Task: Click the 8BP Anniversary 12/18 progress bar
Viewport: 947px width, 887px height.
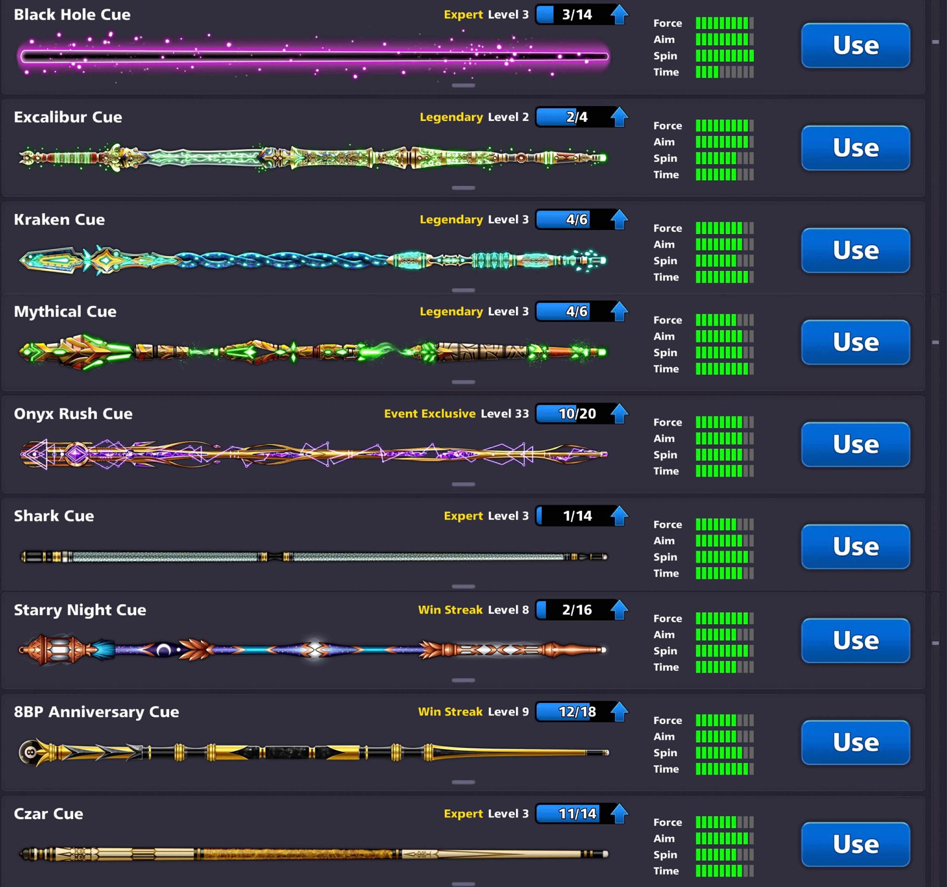Action: (574, 712)
